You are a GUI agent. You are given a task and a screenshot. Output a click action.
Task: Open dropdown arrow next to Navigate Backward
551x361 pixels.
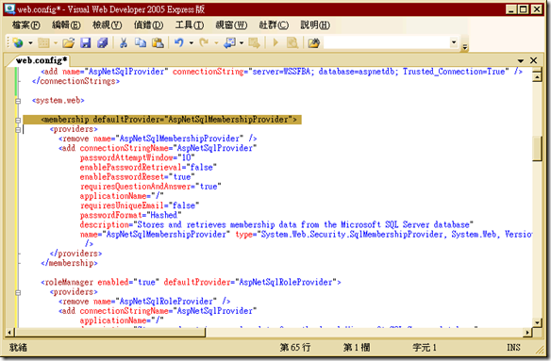[242, 42]
